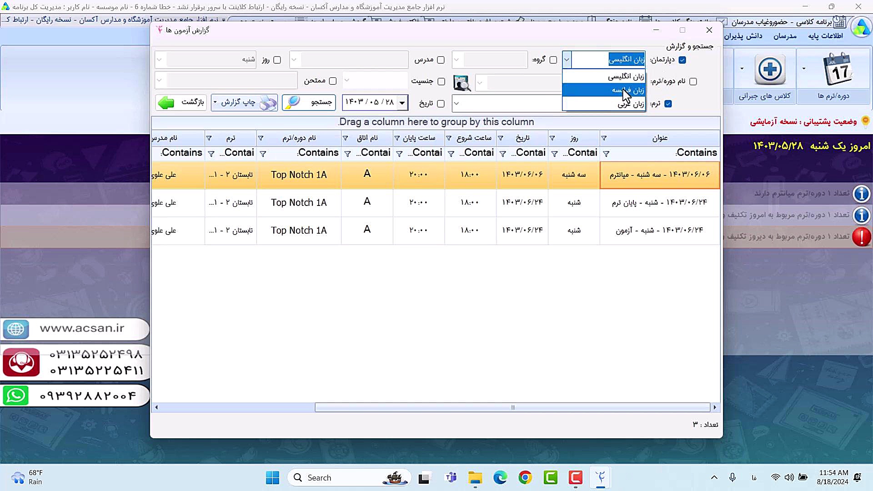The width and height of the screenshot is (873, 491).
Task: Toggle the گروه checkbox
Action: click(553, 60)
